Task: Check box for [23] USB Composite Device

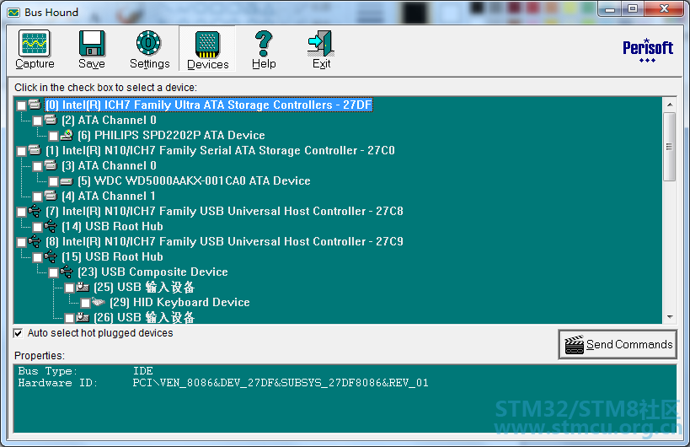Action: [x=53, y=272]
